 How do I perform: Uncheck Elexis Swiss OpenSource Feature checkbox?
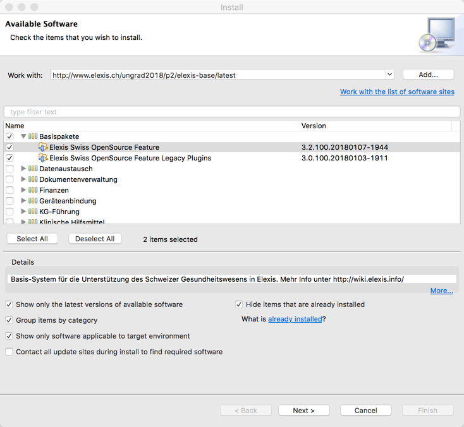pyautogui.click(x=9, y=147)
